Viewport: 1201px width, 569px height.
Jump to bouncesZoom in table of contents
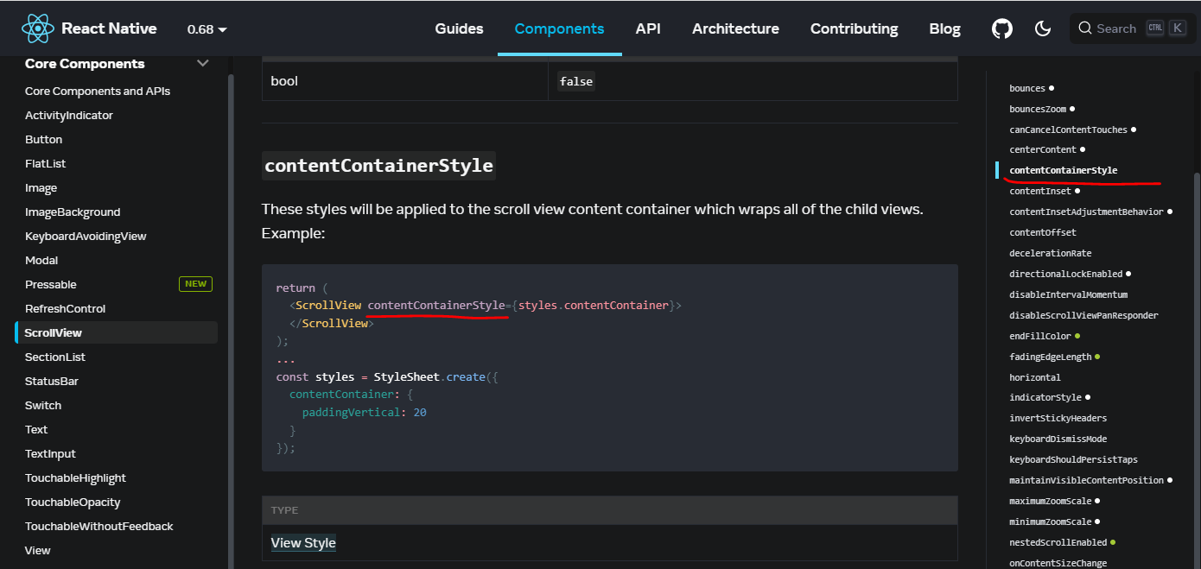coord(1038,109)
